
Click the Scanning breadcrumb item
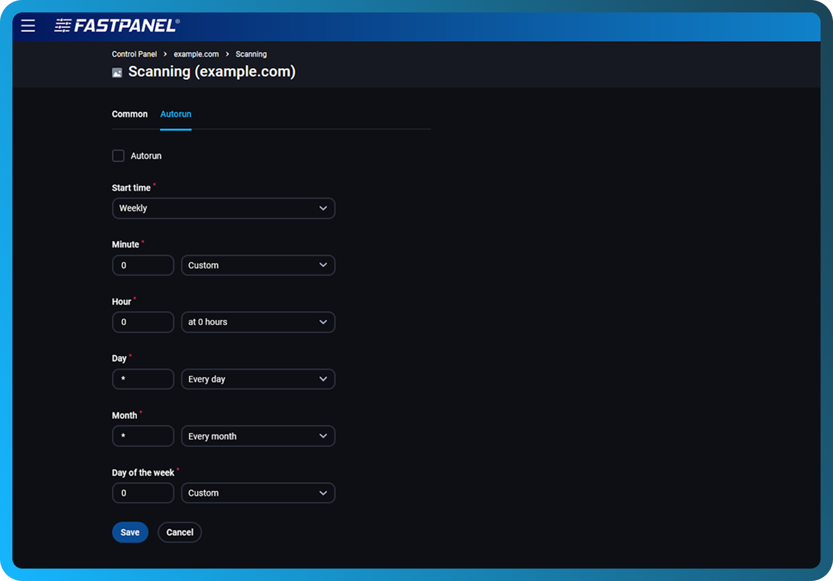pos(251,54)
